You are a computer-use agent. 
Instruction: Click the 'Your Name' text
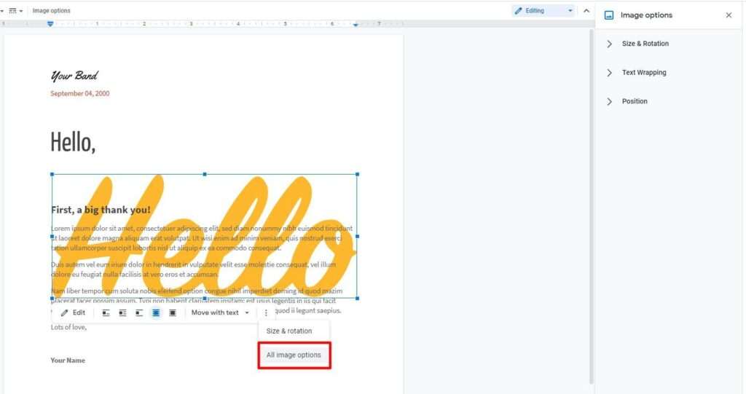68,360
